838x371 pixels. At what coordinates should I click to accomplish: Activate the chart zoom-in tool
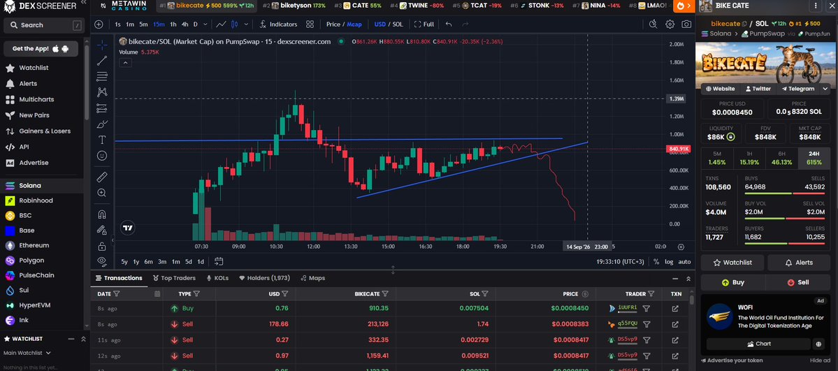pyautogui.click(x=102, y=193)
